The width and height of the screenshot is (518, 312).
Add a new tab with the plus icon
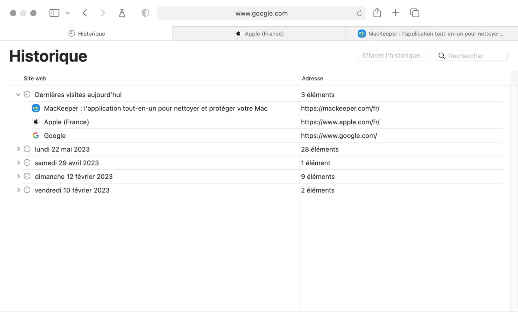click(395, 13)
